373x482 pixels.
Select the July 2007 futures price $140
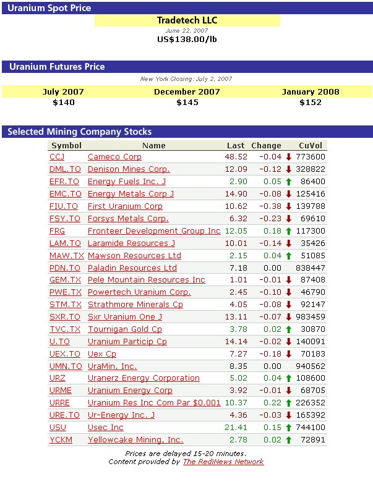pos(64,103)
